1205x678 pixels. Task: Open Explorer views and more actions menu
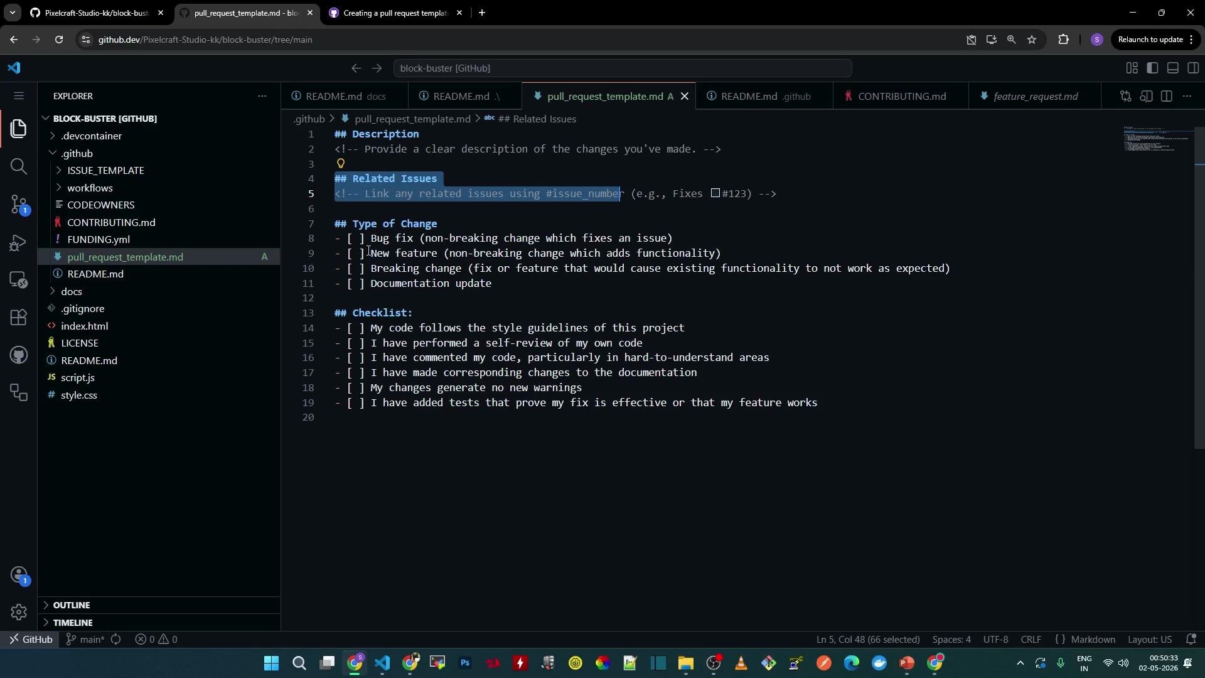coord(262,96)
